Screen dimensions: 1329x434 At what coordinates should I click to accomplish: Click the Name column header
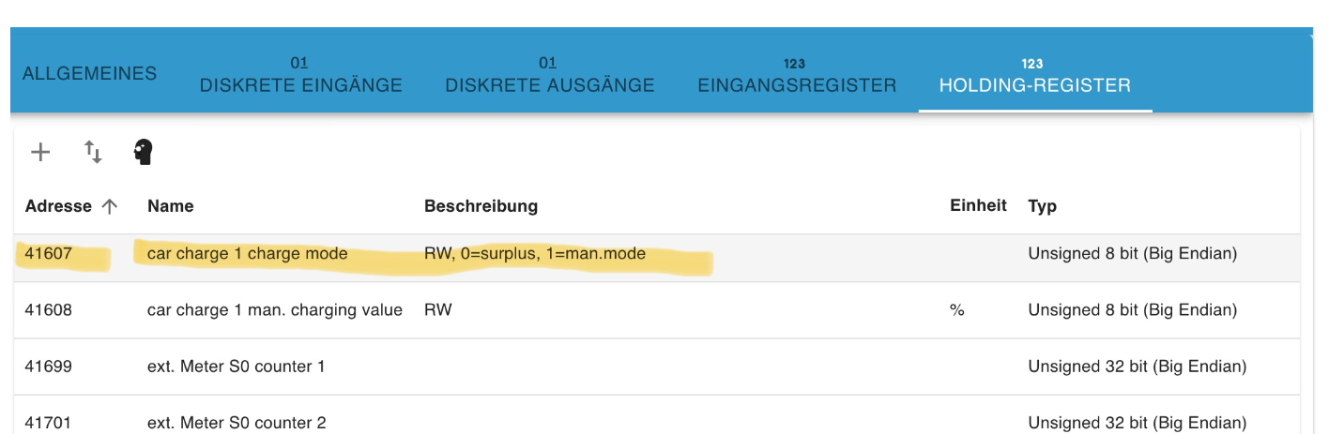click(171, 206)
